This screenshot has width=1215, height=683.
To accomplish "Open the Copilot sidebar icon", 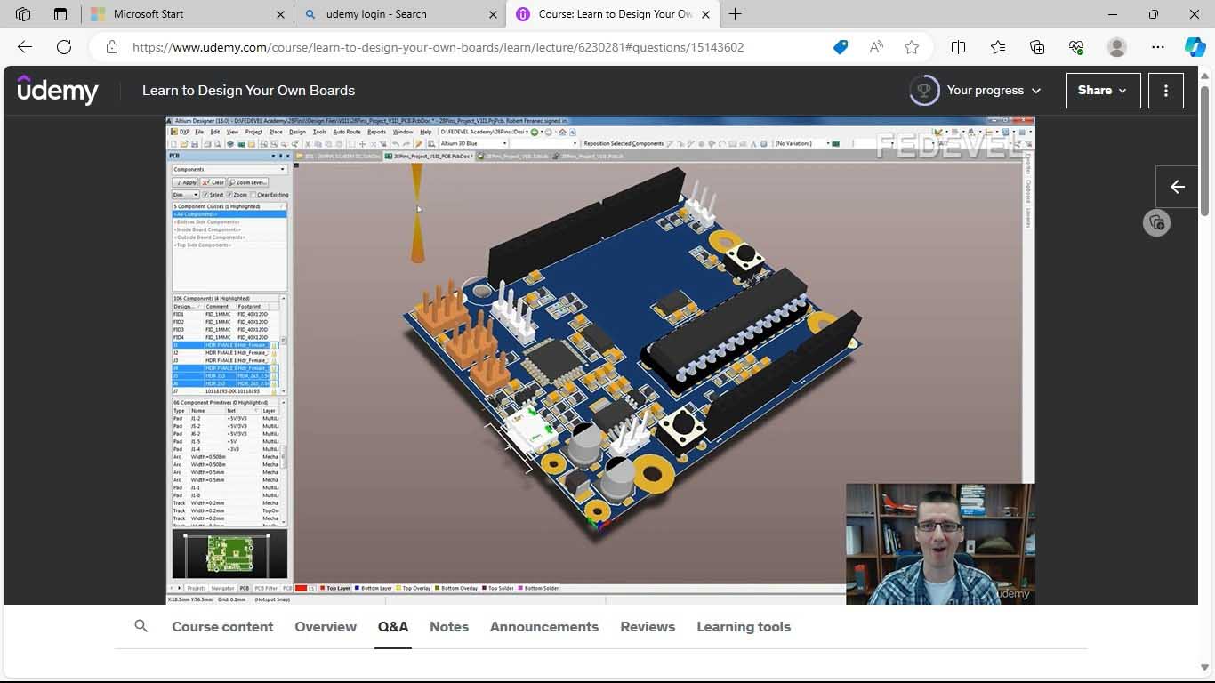I will coord(1195,47).
